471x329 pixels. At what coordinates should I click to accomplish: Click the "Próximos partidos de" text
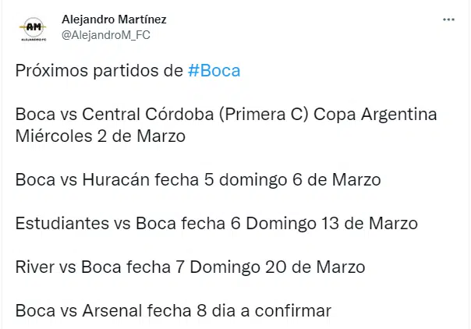tap(99, 71)
